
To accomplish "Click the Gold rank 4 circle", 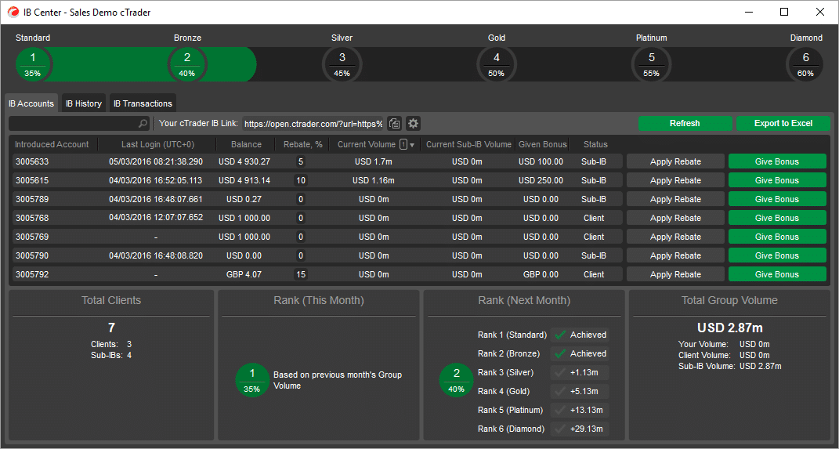I will click(497, 63).
